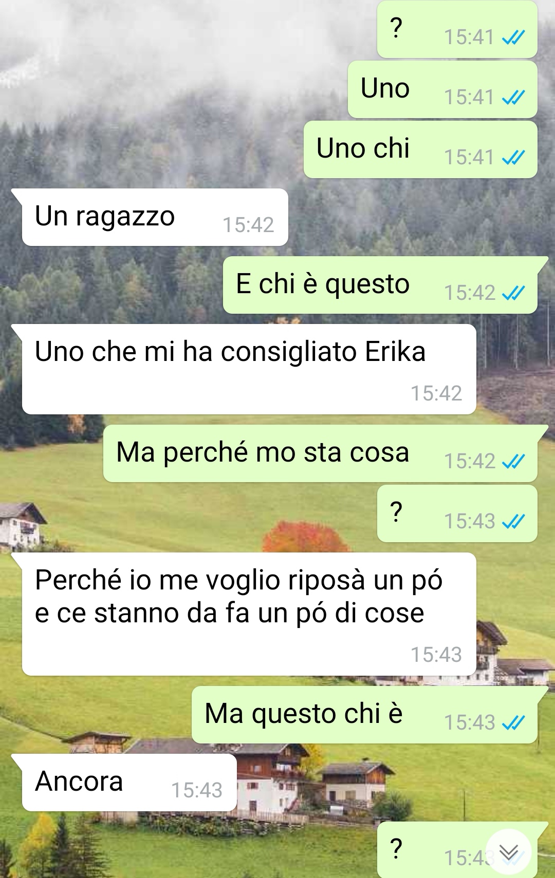Select the 'E chi è questo' bubble

click(380, 285)
